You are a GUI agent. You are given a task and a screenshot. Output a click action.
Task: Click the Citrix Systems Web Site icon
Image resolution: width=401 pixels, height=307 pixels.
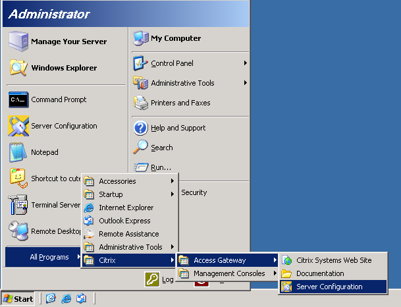(286, 260)
